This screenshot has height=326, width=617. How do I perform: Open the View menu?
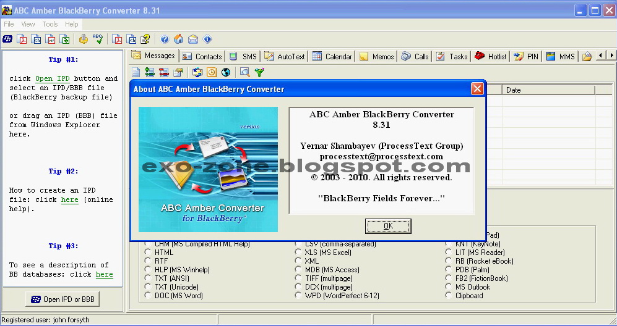28,24
